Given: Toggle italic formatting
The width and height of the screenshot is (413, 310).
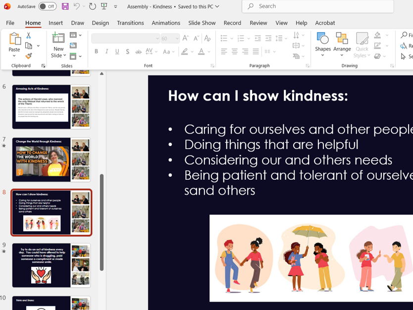Looking at the screenshot, I should click(x=106, y=51).
